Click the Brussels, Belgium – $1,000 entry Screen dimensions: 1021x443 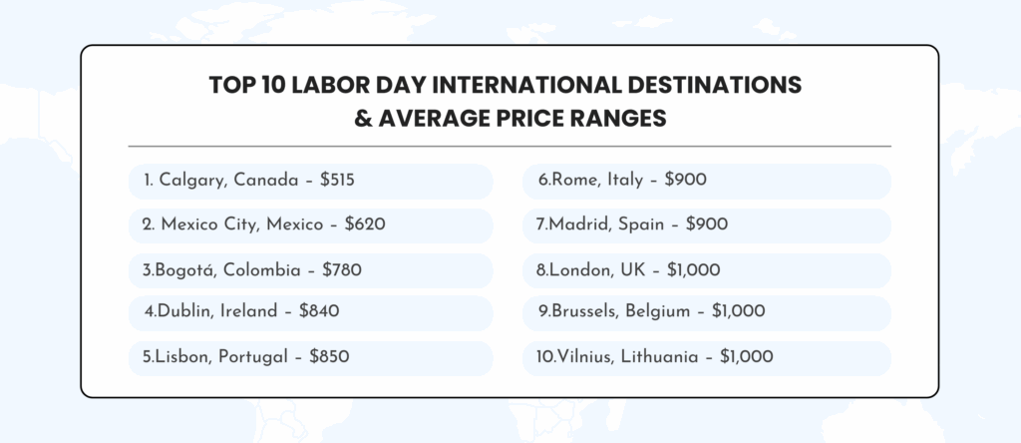707,312
